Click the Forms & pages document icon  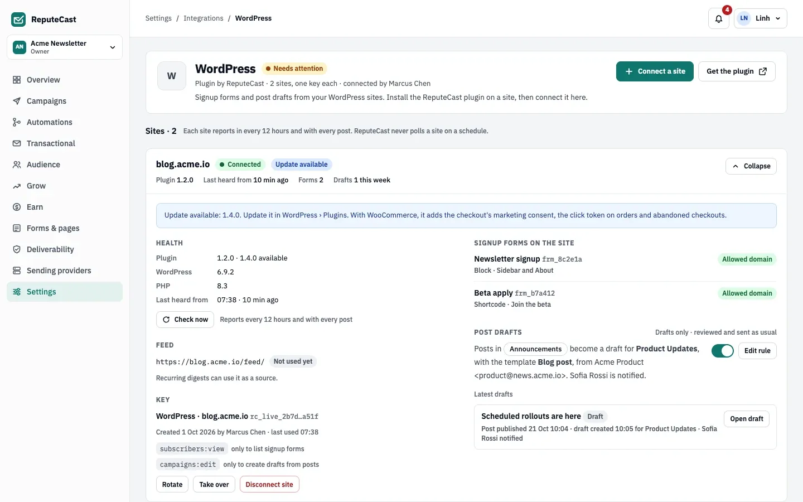pyautogui.click(x=17, y=228)
